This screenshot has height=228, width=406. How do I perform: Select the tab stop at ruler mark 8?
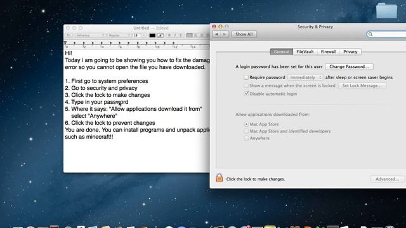pos(138,43)
